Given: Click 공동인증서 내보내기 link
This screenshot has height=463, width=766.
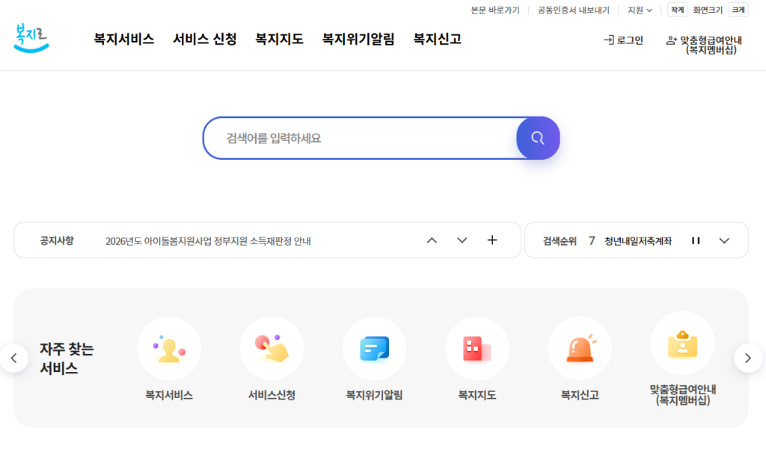Looking at the screenshot, I should coord(574,10).
